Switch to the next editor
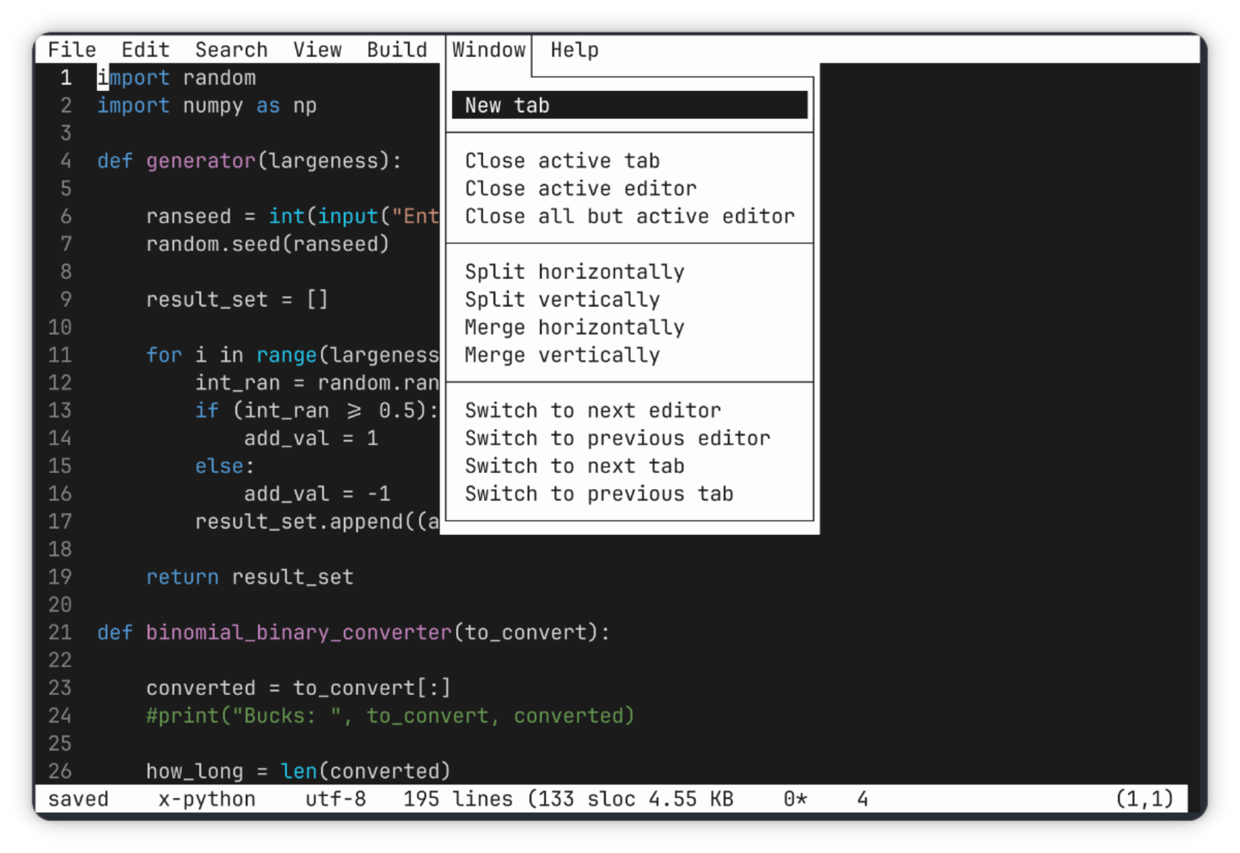The image size is (1240, 853). [592, 410]
